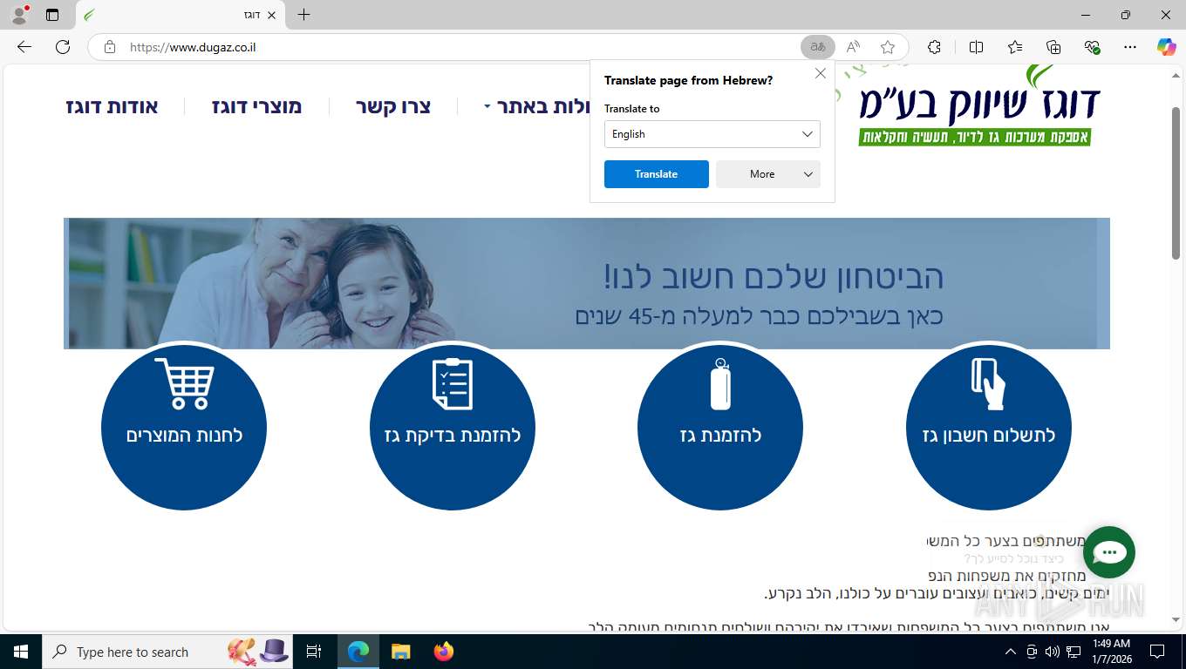The width and height of the screenshot is (1186, 669).
Task: Click לחנות המוצרים circle button
Action: (184, 427)
